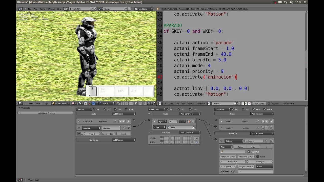Viewport: 324px width, 182px height.
Task: Open Help menu
Action: coord(59,9)
